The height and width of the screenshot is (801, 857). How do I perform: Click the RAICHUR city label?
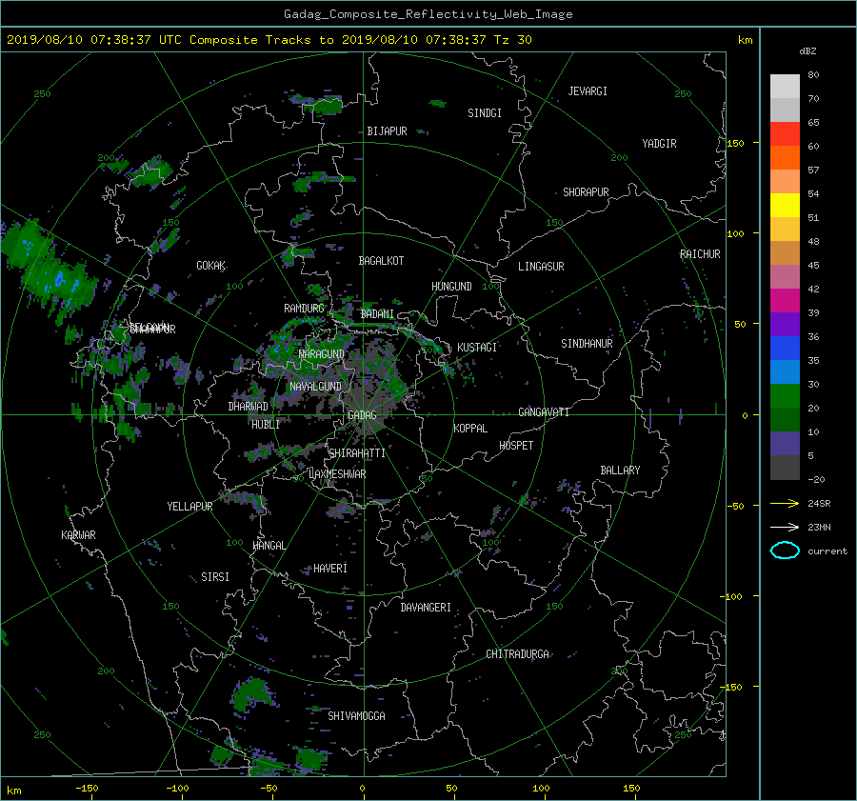pos(700,254)
